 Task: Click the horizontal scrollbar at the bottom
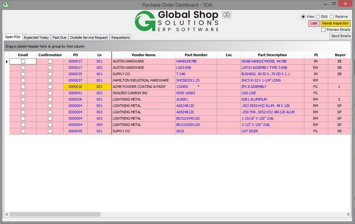coord(55,214)
